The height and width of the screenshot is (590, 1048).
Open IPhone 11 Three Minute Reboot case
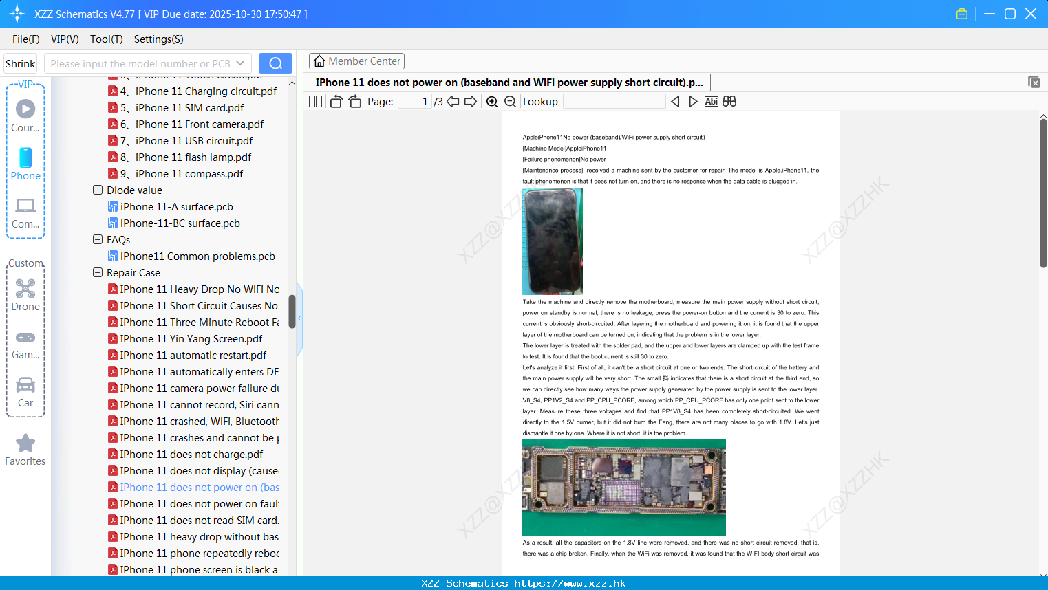point(194,322)
